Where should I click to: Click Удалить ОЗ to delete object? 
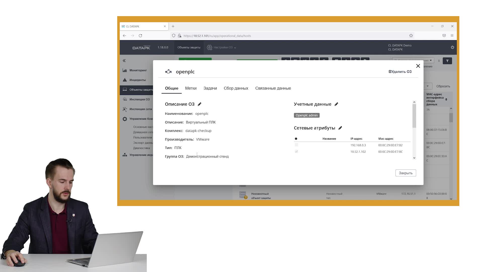coord(400,72)
